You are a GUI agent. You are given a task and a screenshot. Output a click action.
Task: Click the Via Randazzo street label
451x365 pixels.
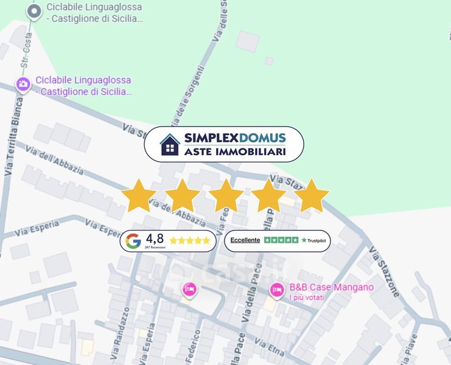coord(120,333)
